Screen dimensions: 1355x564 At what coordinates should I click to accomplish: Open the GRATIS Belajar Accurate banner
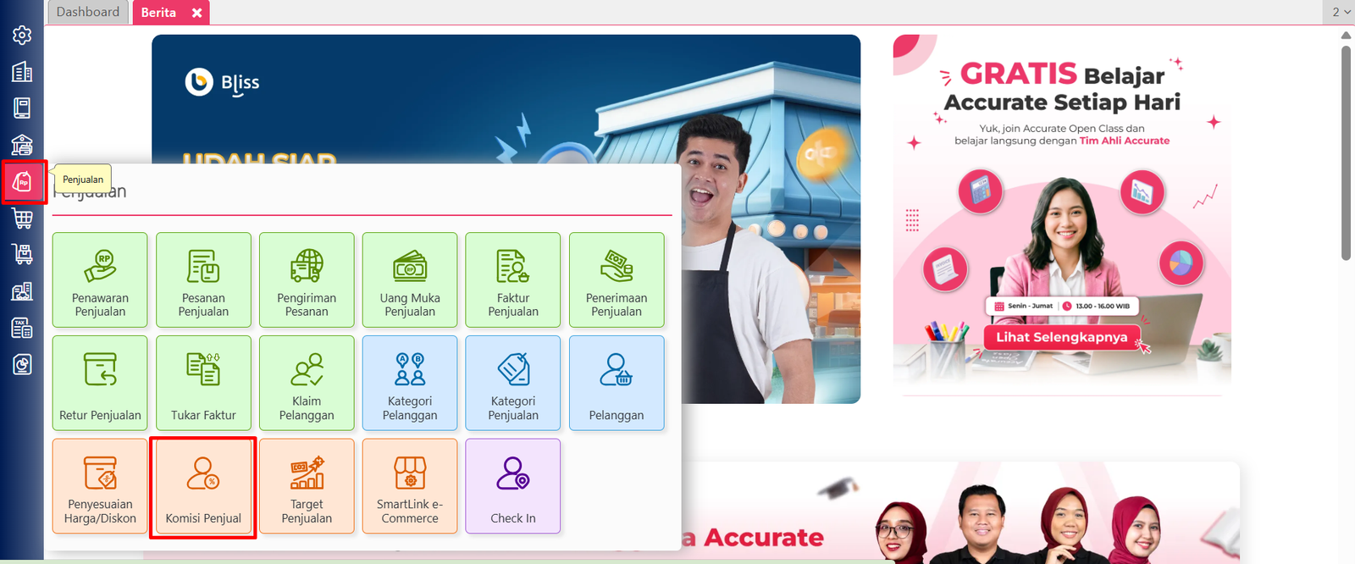1062,212
